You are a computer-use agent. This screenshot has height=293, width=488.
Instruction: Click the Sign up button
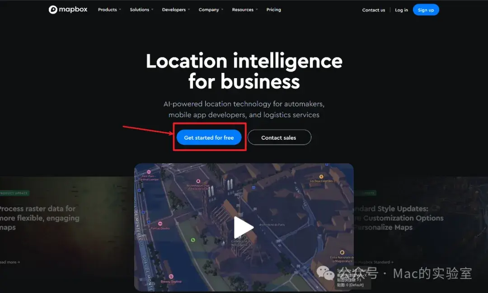pos(426,9)
